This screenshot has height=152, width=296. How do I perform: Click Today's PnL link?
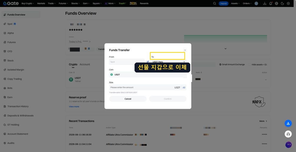[75, 42]
